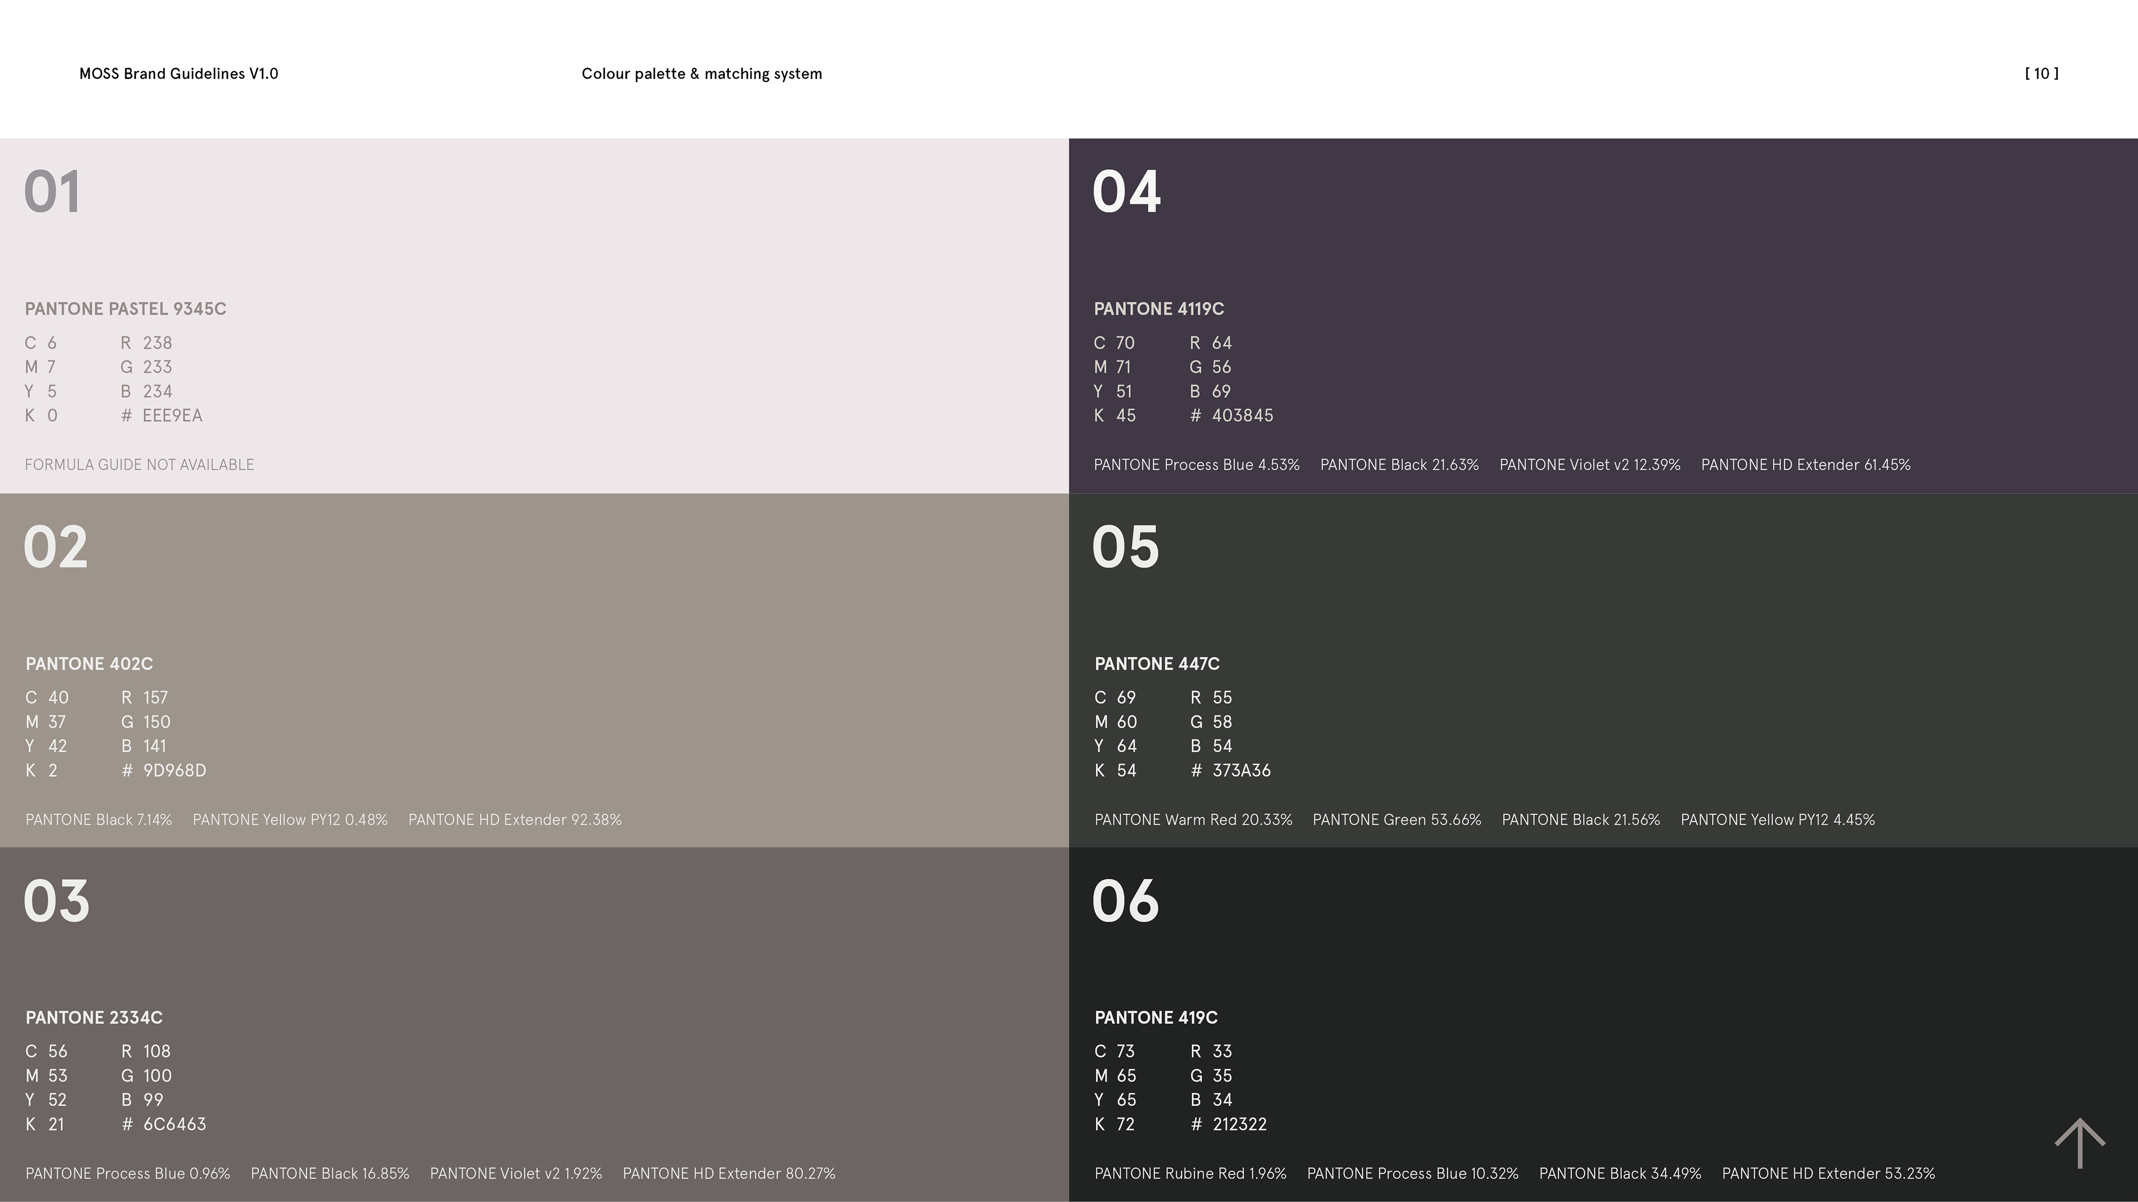
Task: Click PANTONE Process Blue 4.53% text
Action: pyautogui.click(x=1197, y=465)
